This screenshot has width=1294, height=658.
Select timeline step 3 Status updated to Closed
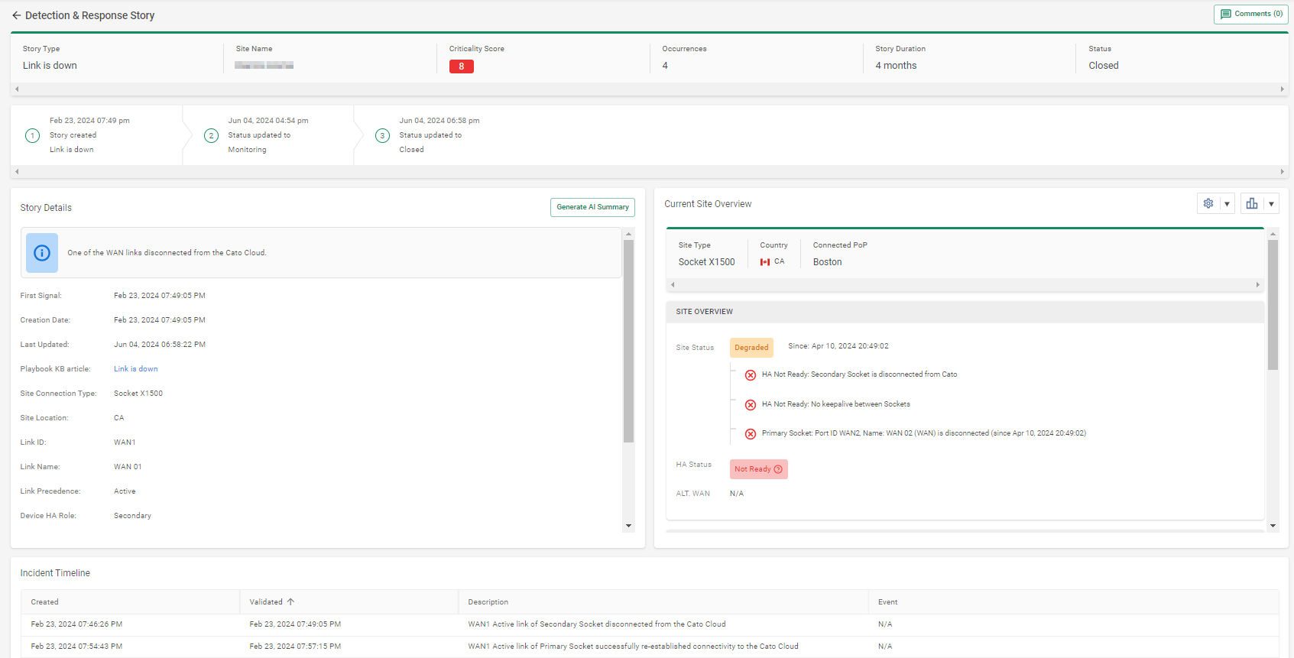point(383,135)
